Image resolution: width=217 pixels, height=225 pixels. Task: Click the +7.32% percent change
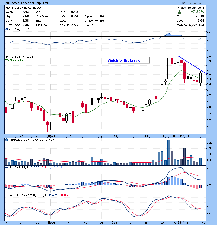[197, 12]
